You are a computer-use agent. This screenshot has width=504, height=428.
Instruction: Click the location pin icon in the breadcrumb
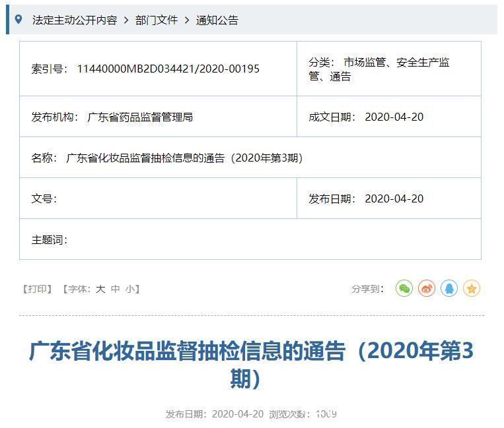[18, 19]
